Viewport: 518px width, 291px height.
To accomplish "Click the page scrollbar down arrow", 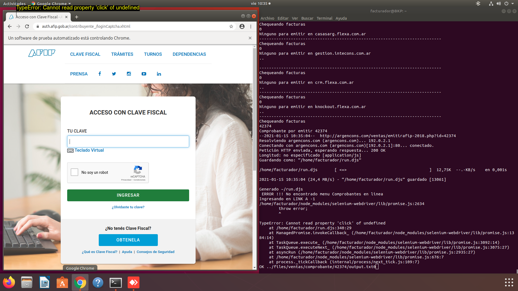I will point(254,268).
